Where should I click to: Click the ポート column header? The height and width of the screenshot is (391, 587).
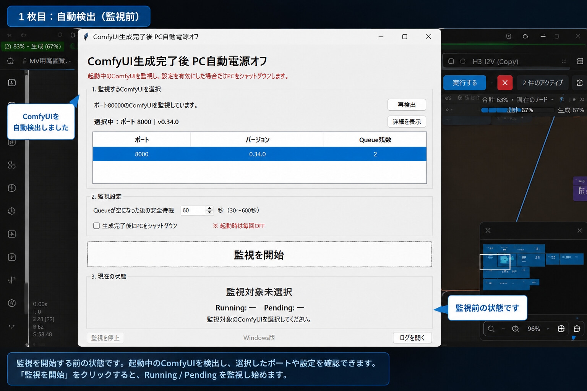(x=142, y=140)
